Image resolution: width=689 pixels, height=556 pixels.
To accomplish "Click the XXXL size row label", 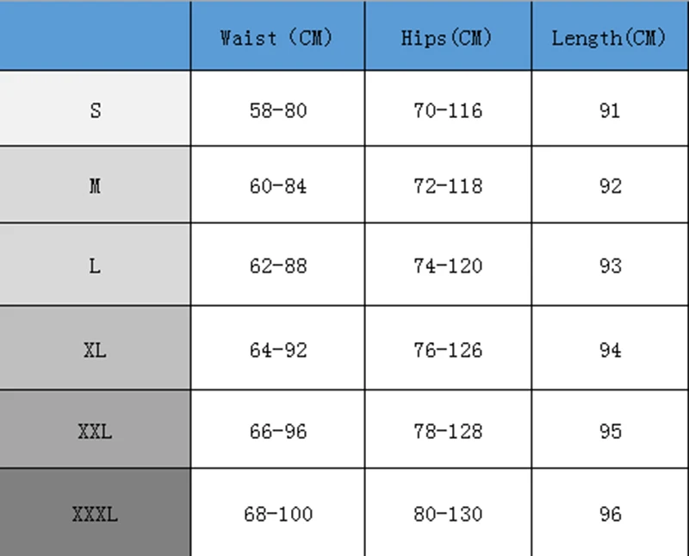I will coord(95,512).
